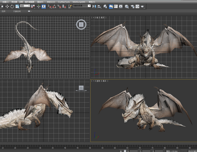Open the reference coordinate system dropdown

tap(25, 6)
